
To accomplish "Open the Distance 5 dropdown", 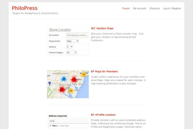I will [69, 47].
